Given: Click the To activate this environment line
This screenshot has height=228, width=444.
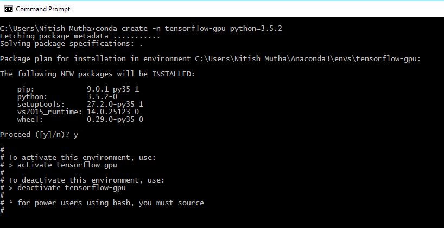Looking at the screenshot, I should (78, 158).
